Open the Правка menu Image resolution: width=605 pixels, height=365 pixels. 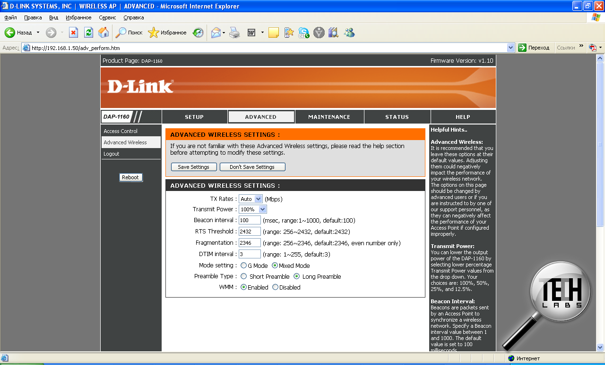33,17
